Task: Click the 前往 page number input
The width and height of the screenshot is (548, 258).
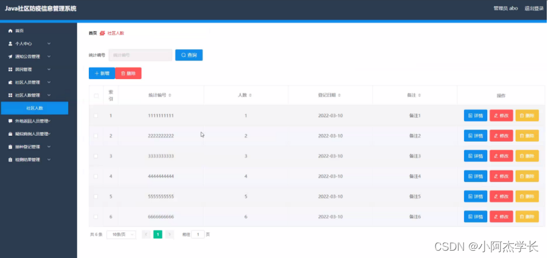Action: click(198, 235)
